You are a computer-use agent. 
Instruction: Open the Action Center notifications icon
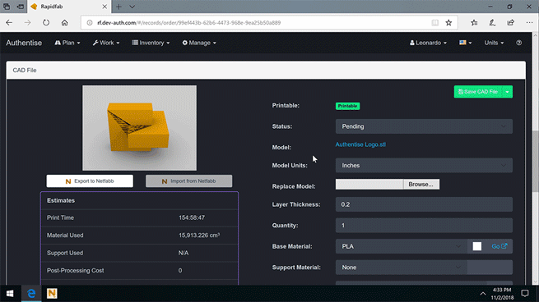(525, 294)
